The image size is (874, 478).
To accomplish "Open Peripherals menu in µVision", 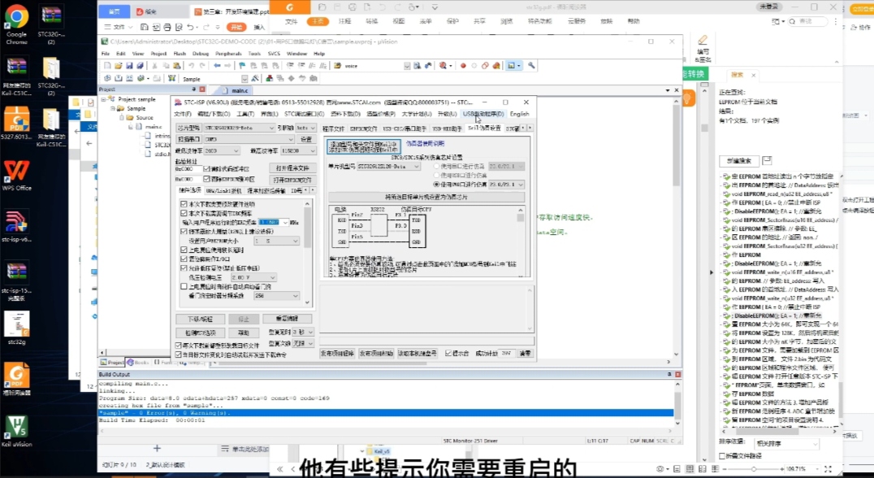I will (x=228, y=54).
